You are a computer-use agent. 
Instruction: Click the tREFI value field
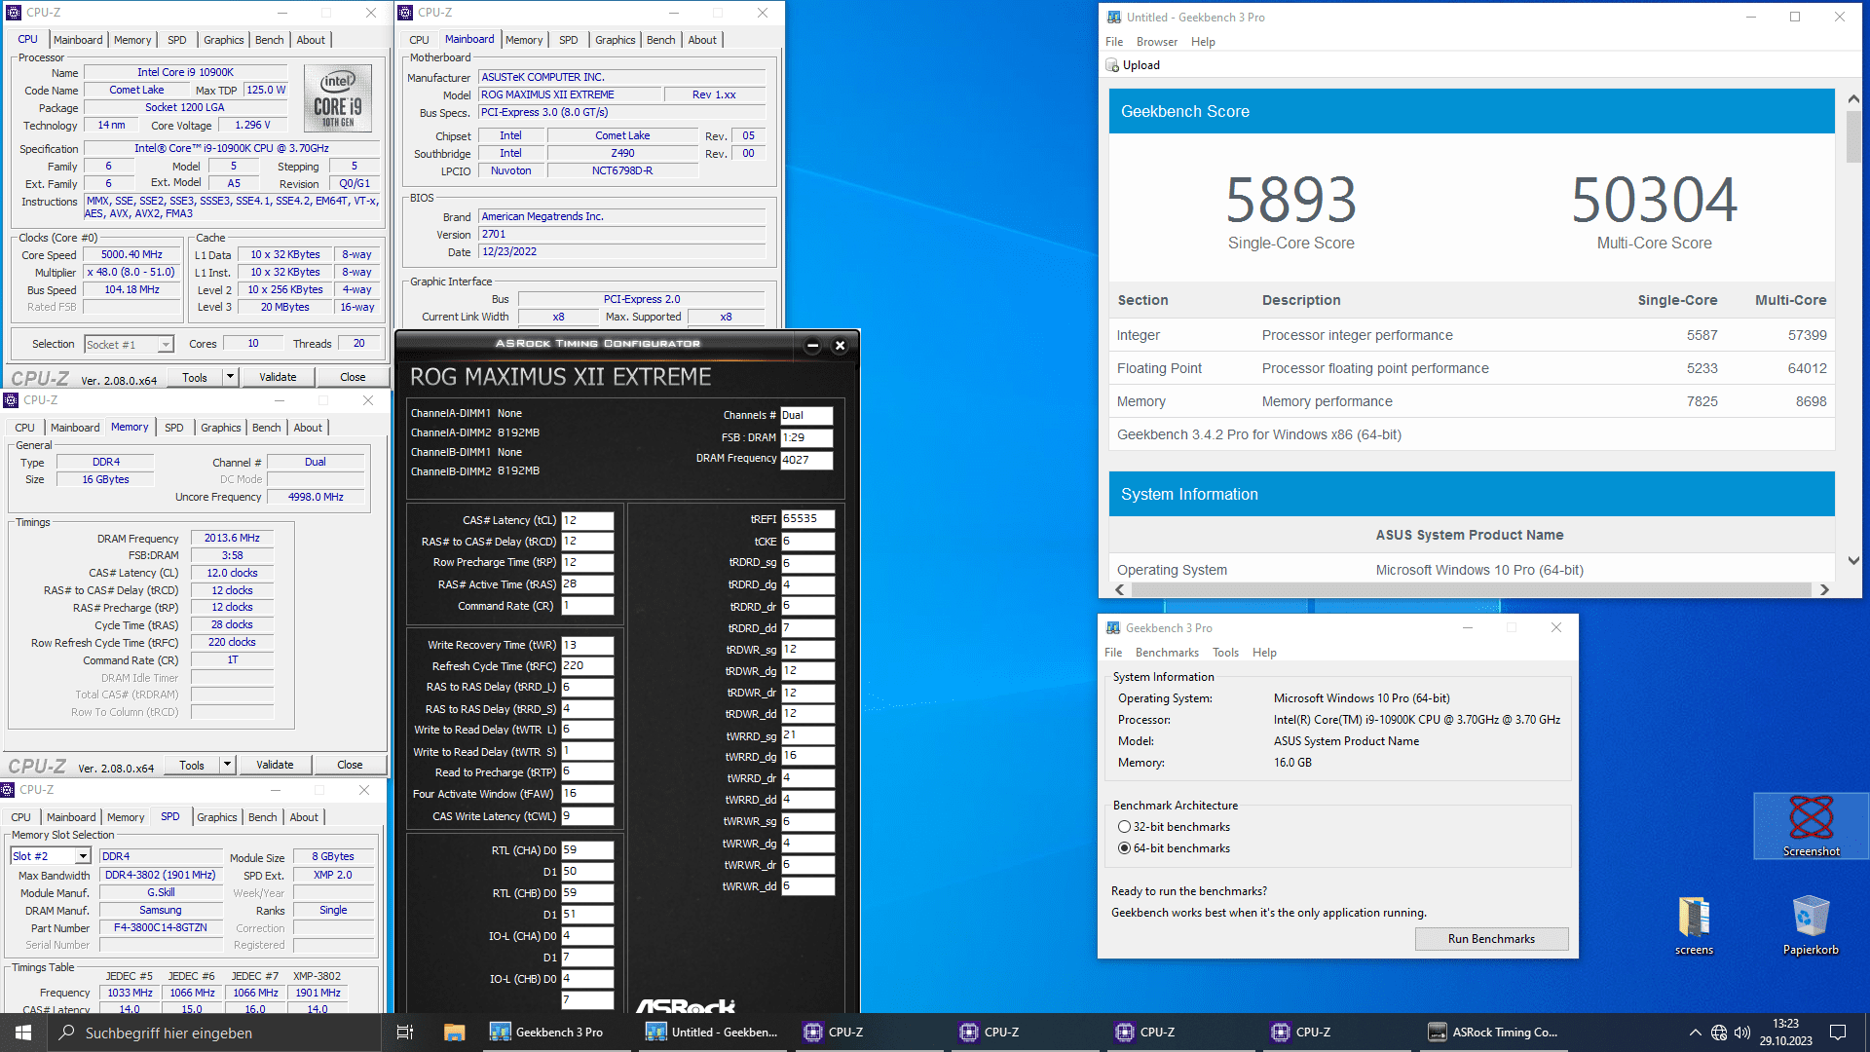(x=807, y=519)
